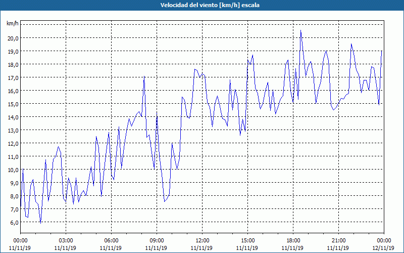This screenshot has width=404, height=253.
Task: Click the 12,0 y-axis value
Action: (13, 144)
